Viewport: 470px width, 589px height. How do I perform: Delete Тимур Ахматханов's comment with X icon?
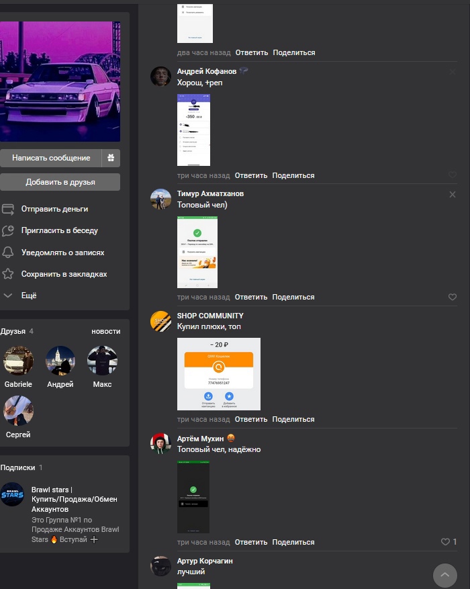pos(452,194)
